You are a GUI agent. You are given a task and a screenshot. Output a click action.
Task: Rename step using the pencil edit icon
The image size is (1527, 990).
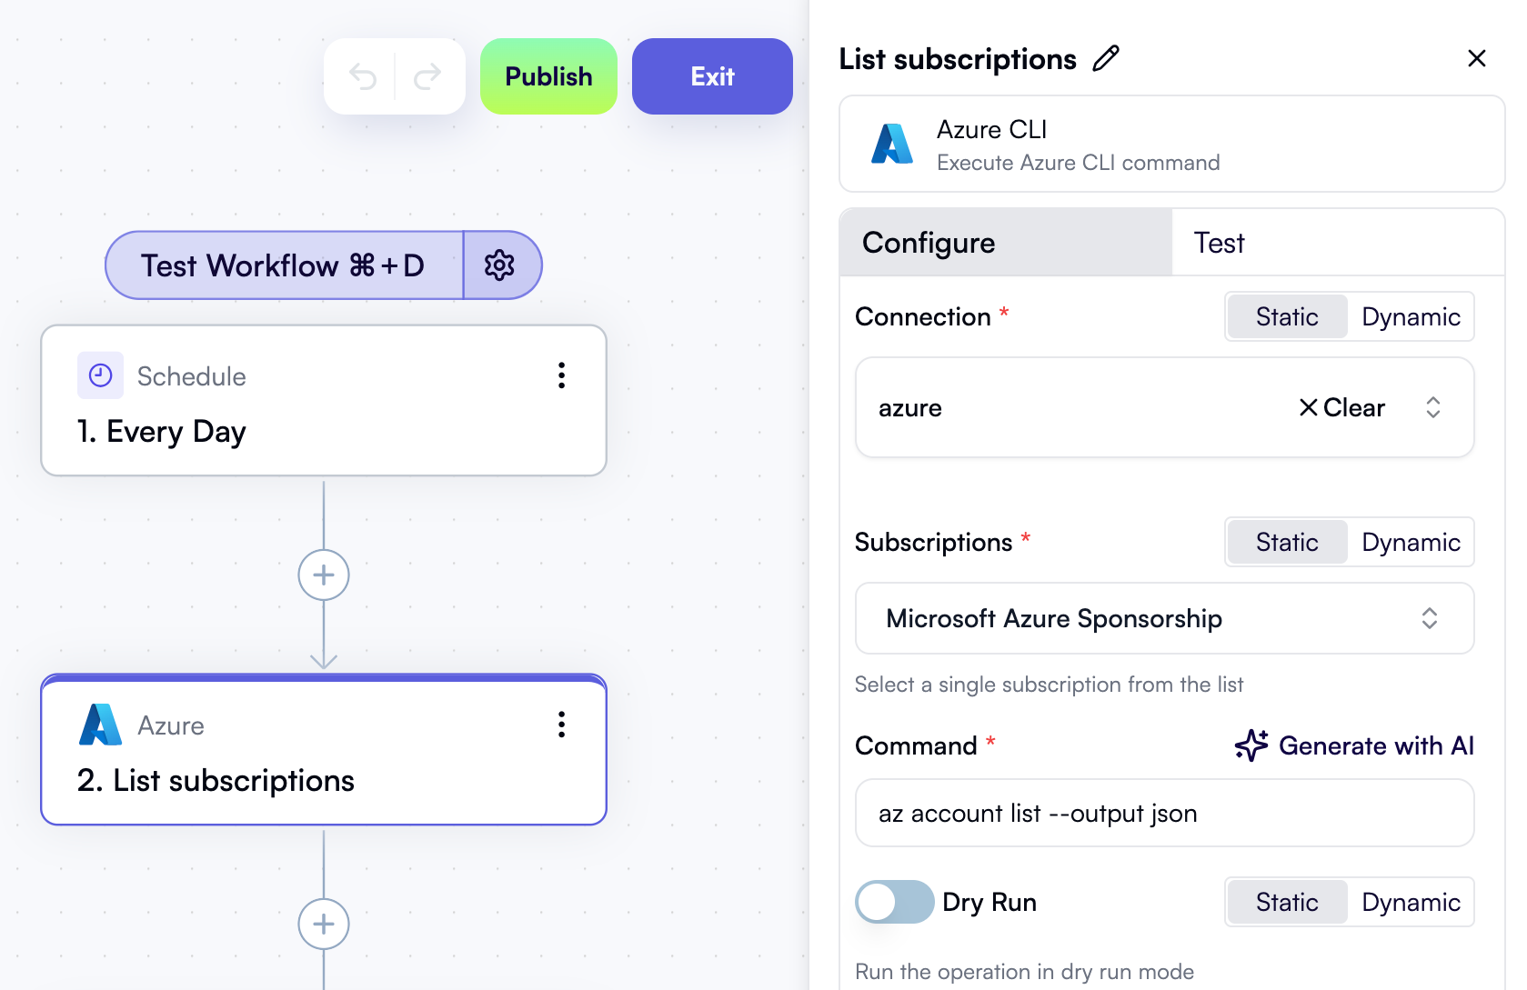point(1106,58)
